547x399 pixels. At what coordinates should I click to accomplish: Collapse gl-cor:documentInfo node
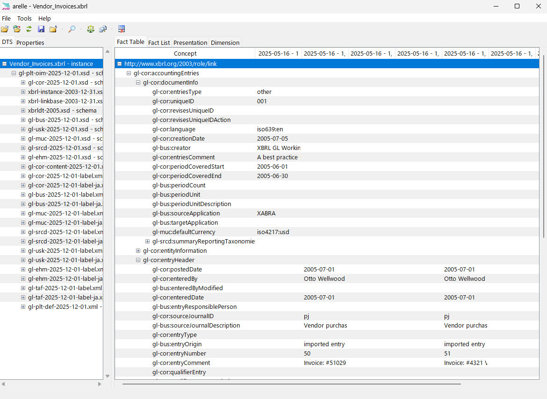(x=138, y=83)
